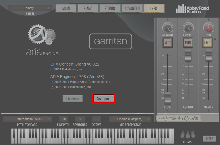
Task: Click the limiter indicator LED beside LIMIT
Action: (215, 39)
